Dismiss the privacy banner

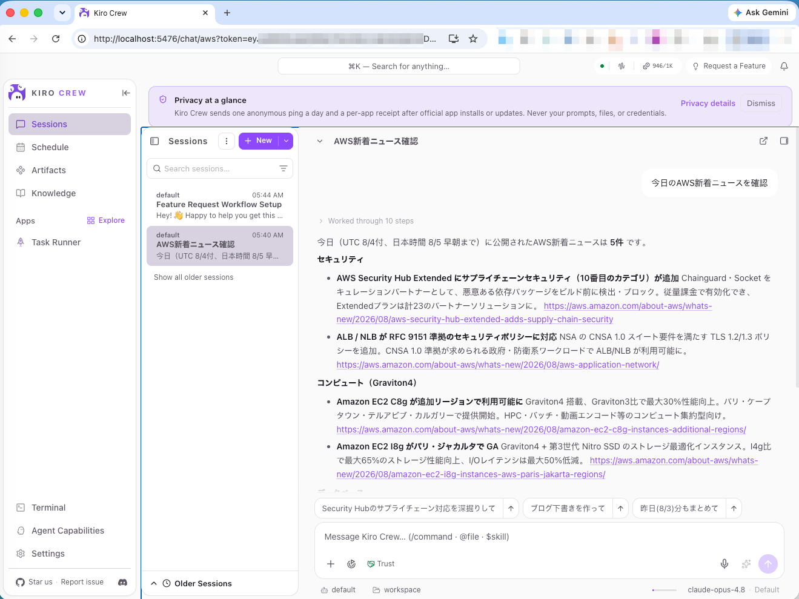click(761, 104)
